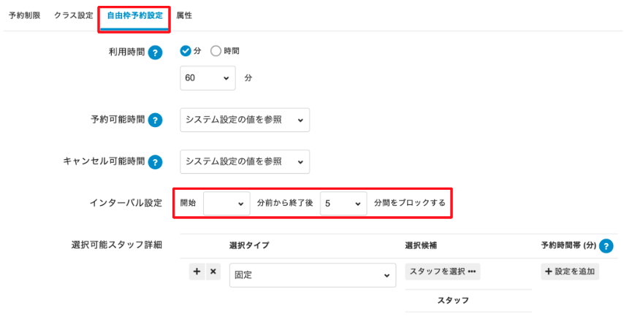Viewport: 624px width, 319px height.
Task: Expand the キャンセル可能時間 dropdown
Action: tap(244, 161)
